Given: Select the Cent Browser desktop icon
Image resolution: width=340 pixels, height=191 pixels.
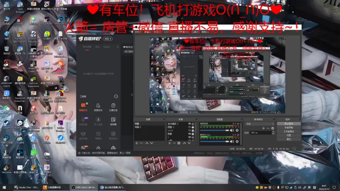Looking at the screenshot, I should 20,6.
